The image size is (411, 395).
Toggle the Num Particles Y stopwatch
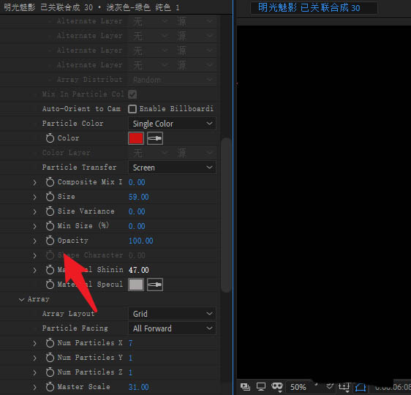click(50, 358)
